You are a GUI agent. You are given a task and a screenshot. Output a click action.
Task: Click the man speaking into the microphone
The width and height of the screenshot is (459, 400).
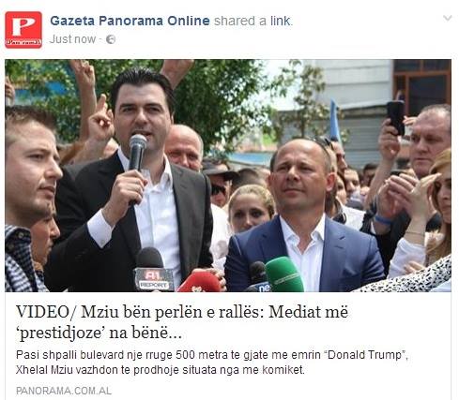pos(133,181)
